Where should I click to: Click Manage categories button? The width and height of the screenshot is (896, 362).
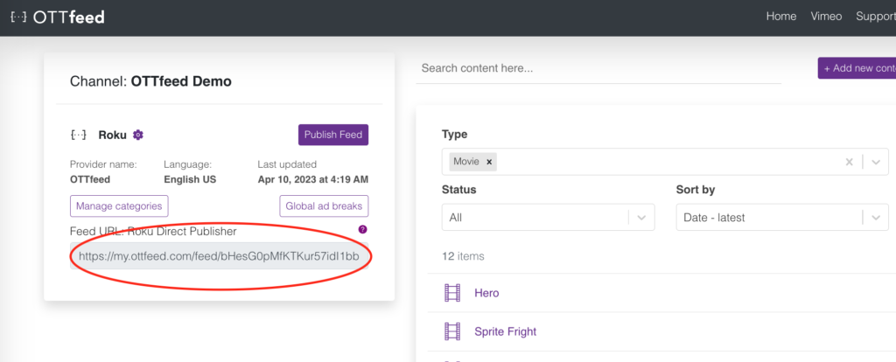click(x=119, y=206)
